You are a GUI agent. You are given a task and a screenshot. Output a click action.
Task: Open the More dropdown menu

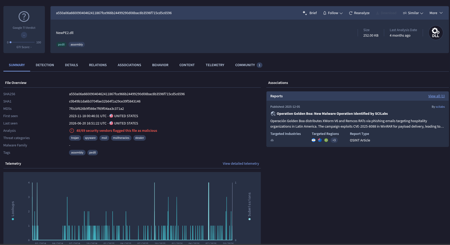pyautogui.click(x=436, y=13)
